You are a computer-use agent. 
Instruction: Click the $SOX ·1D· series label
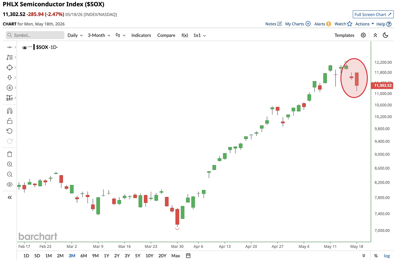(x=47, y=47)
